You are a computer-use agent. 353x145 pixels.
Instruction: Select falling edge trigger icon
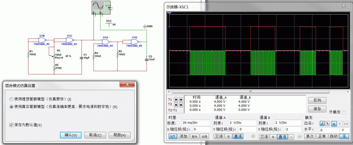coord(328,123)
